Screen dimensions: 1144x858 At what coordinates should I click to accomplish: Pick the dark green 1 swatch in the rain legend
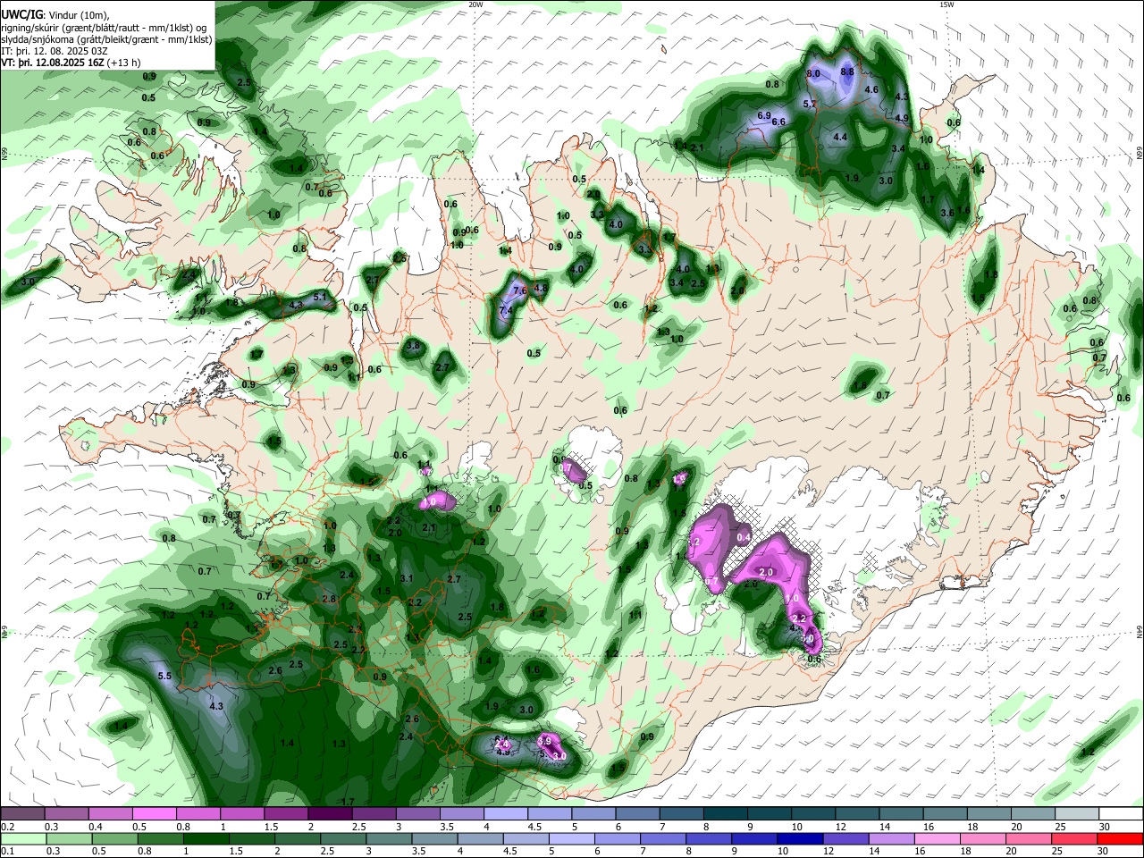[x=206, y=838]
